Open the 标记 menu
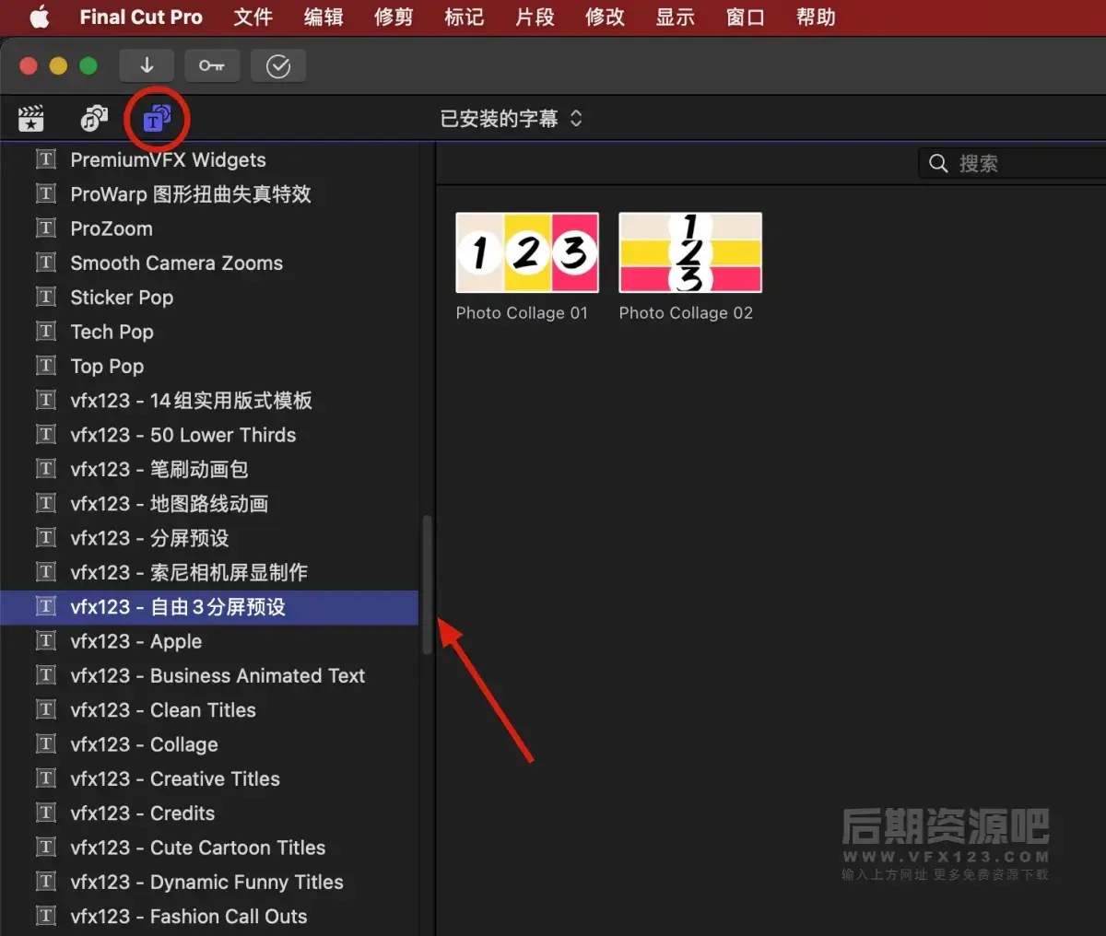The width and height of the screenshot is (1106, 936). (x=464, y=18)
